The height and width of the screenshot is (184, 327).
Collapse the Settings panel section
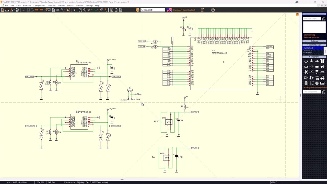pyautogui.click(x=314, y=41)
